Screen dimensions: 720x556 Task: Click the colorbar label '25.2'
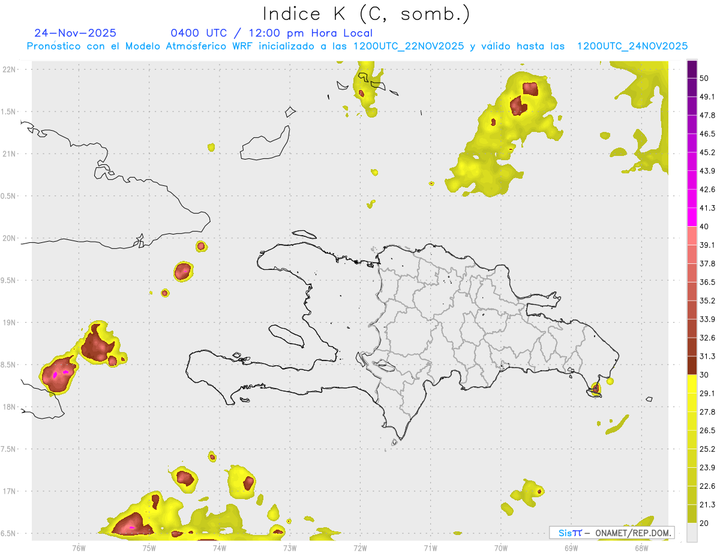(x=707, y=449)
